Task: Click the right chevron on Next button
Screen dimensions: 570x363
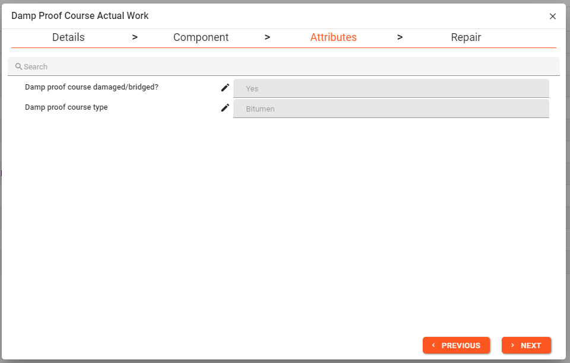Action: coord(512,345)
